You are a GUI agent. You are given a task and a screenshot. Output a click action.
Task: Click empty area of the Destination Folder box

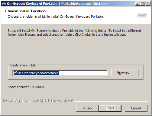click(76, 78)
